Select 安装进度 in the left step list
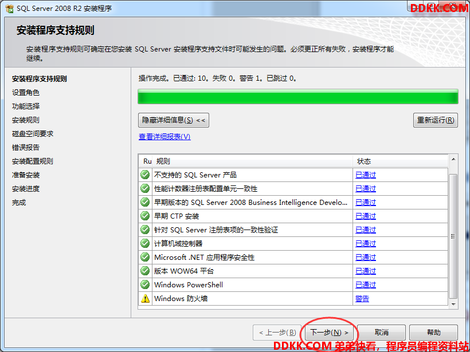Image resolution: width=470 pixels, height=352 pixels. (25, 189)
